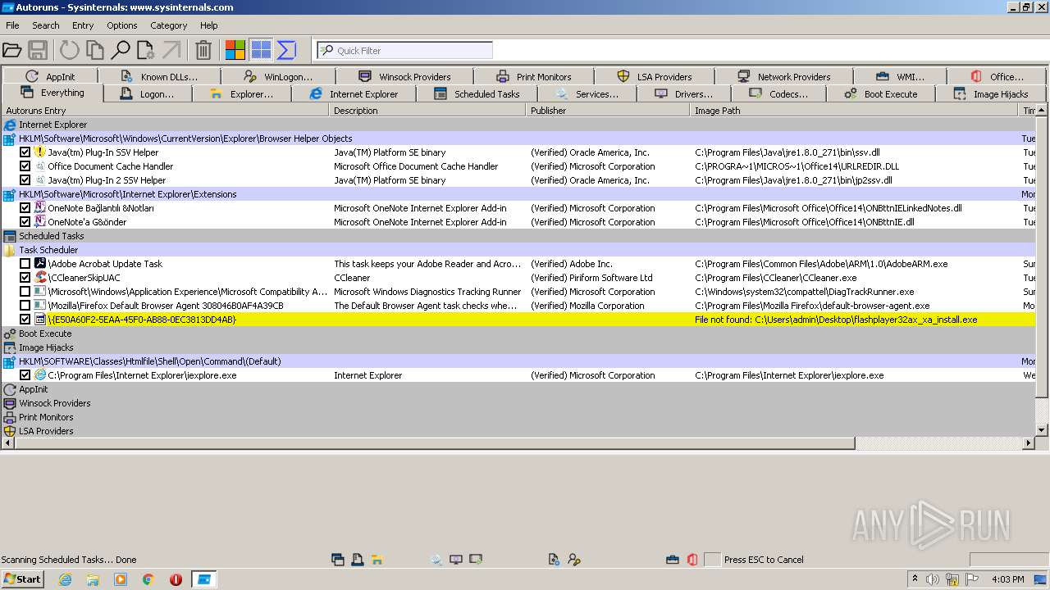The width and height of the screenshot is (1050, 590).
Task: Click the file properties gear icon
Action: pos(146,50)
